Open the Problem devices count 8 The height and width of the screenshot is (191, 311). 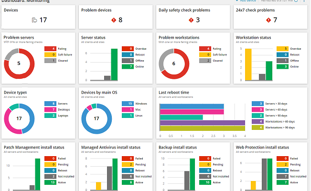point(120,20)
